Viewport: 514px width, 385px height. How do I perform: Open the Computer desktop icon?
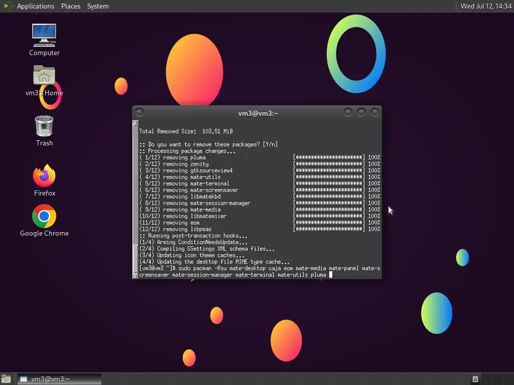44,40
